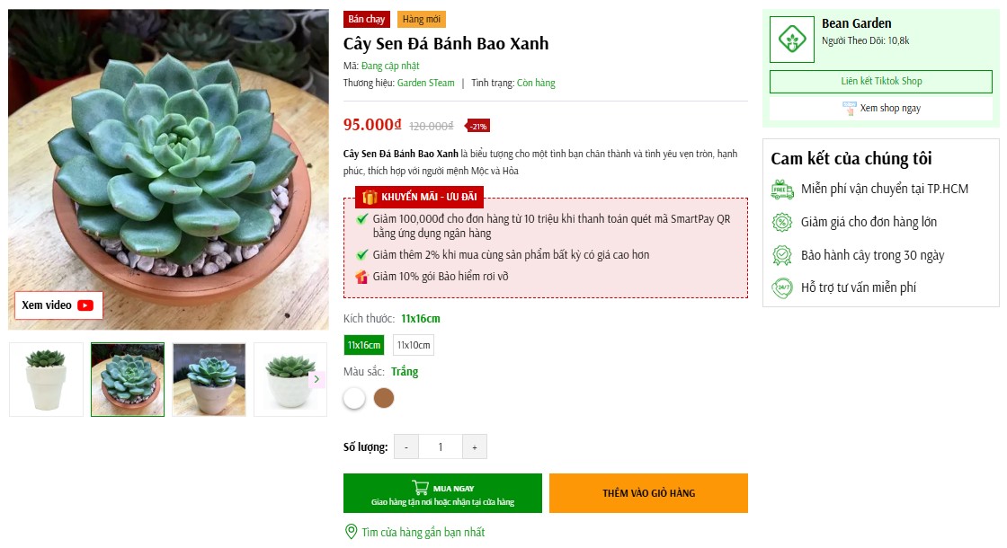Image resolution: width=1007 pixels, height=548 pixels.
Task: Decrease quantity with the minus button
Action: click(x=405, y=447)
